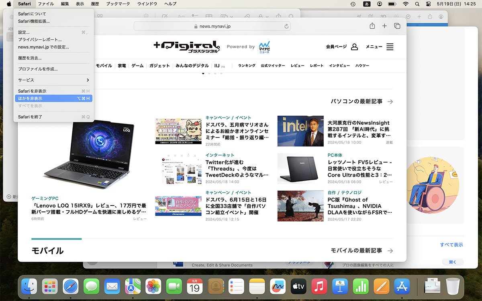Click the 会員ページ person icon
Image resolution: width=482 pixels, height=301 pixels.
pos(354,47)
